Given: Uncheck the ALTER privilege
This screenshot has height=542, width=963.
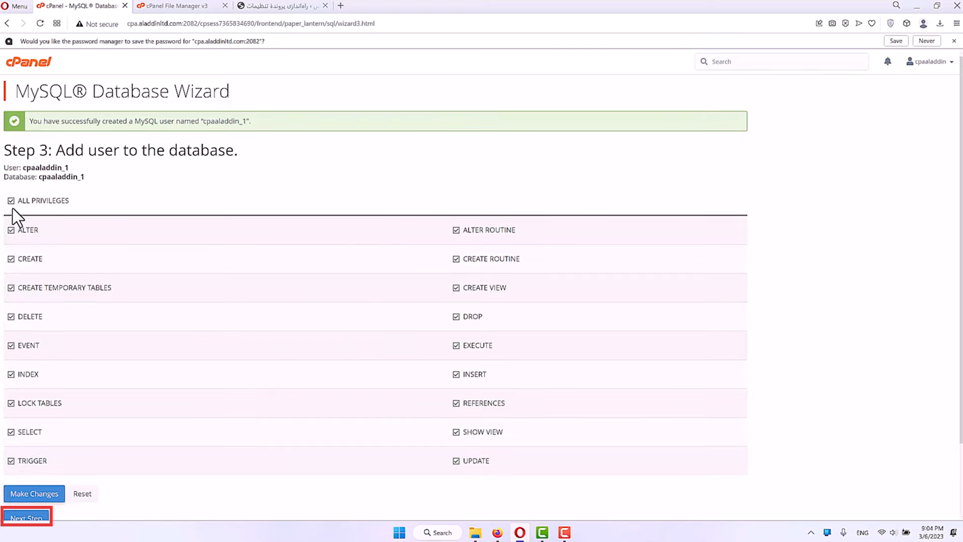Looking at the screenshot, I should click(x=11, y=230).
